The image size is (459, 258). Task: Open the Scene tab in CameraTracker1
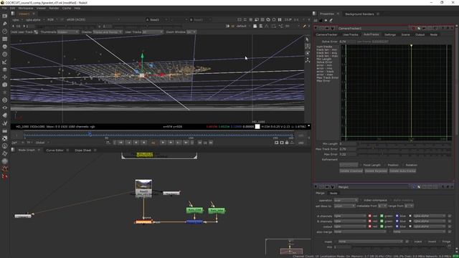click(405, 34)
